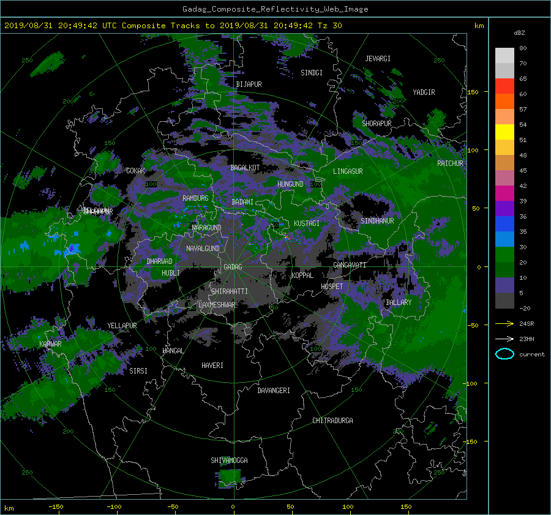This screenshot has height=515, width=551.
Task: Click the RAMDURG city label
Action: point(195,198)
